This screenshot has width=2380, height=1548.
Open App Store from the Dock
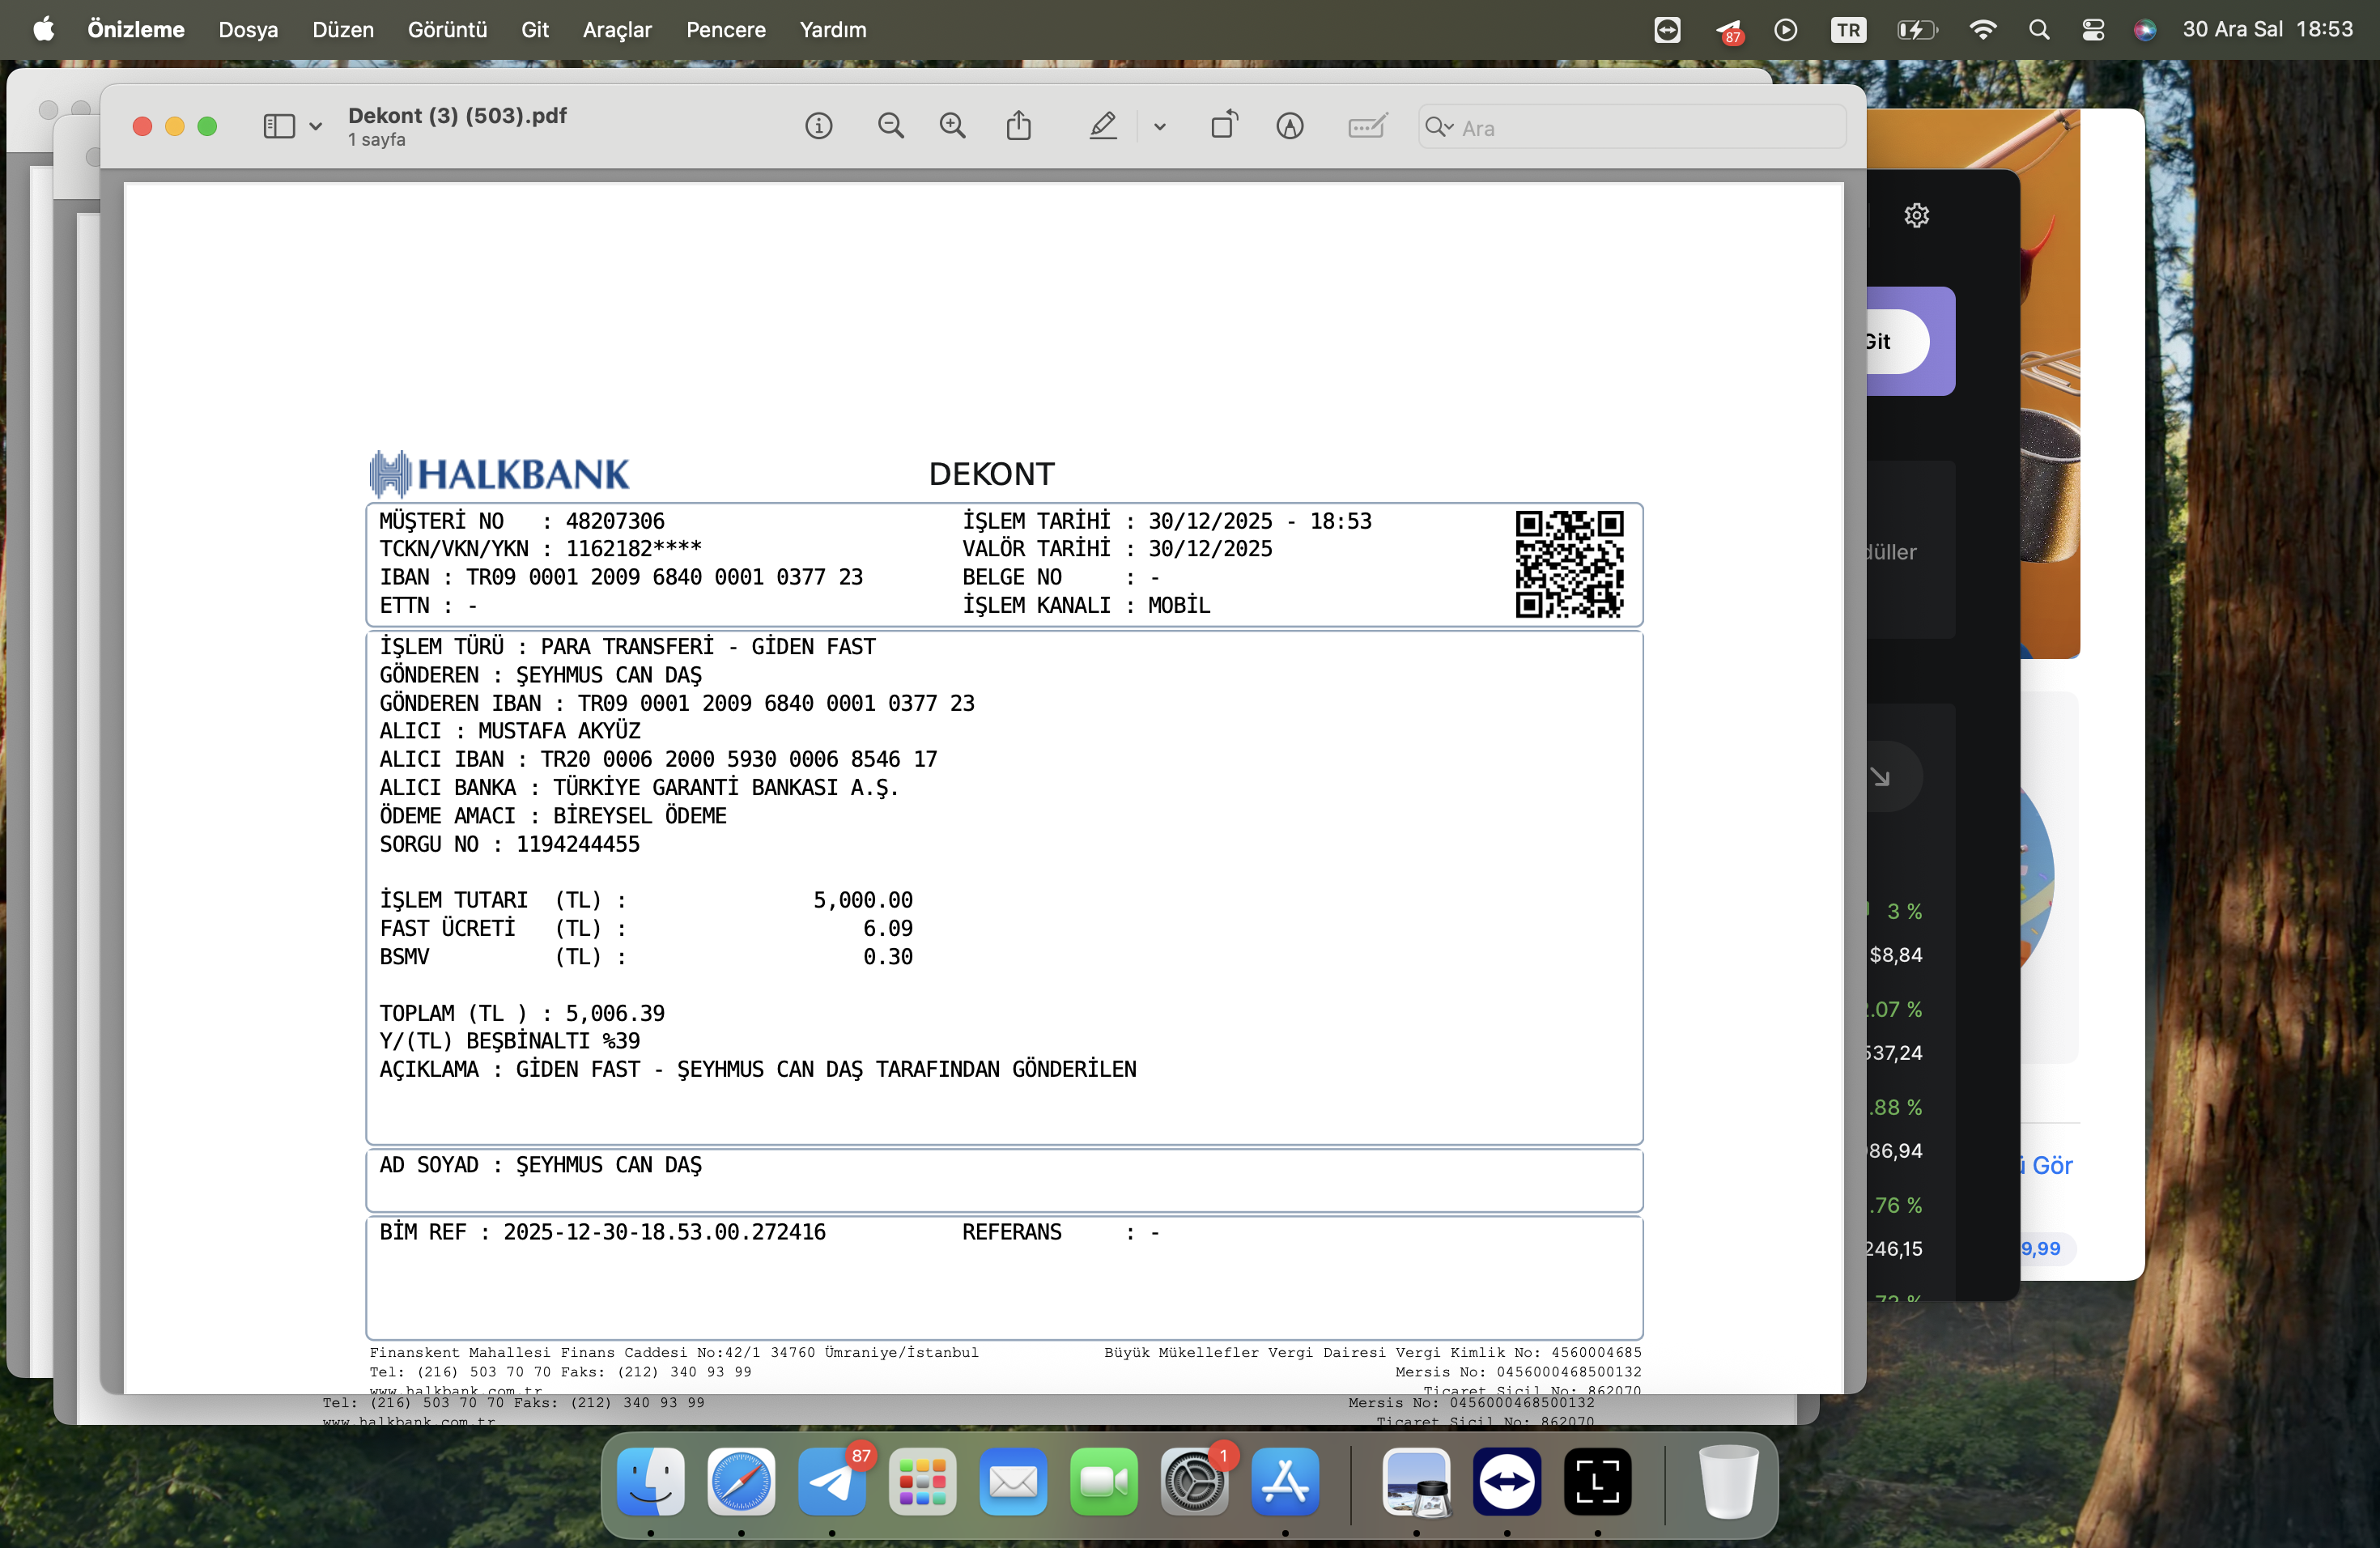coord(1285,1481)
